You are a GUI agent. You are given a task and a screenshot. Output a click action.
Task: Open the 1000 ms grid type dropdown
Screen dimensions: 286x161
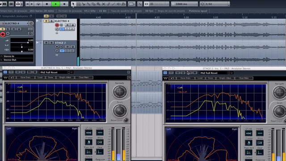(x=184, y=4)
